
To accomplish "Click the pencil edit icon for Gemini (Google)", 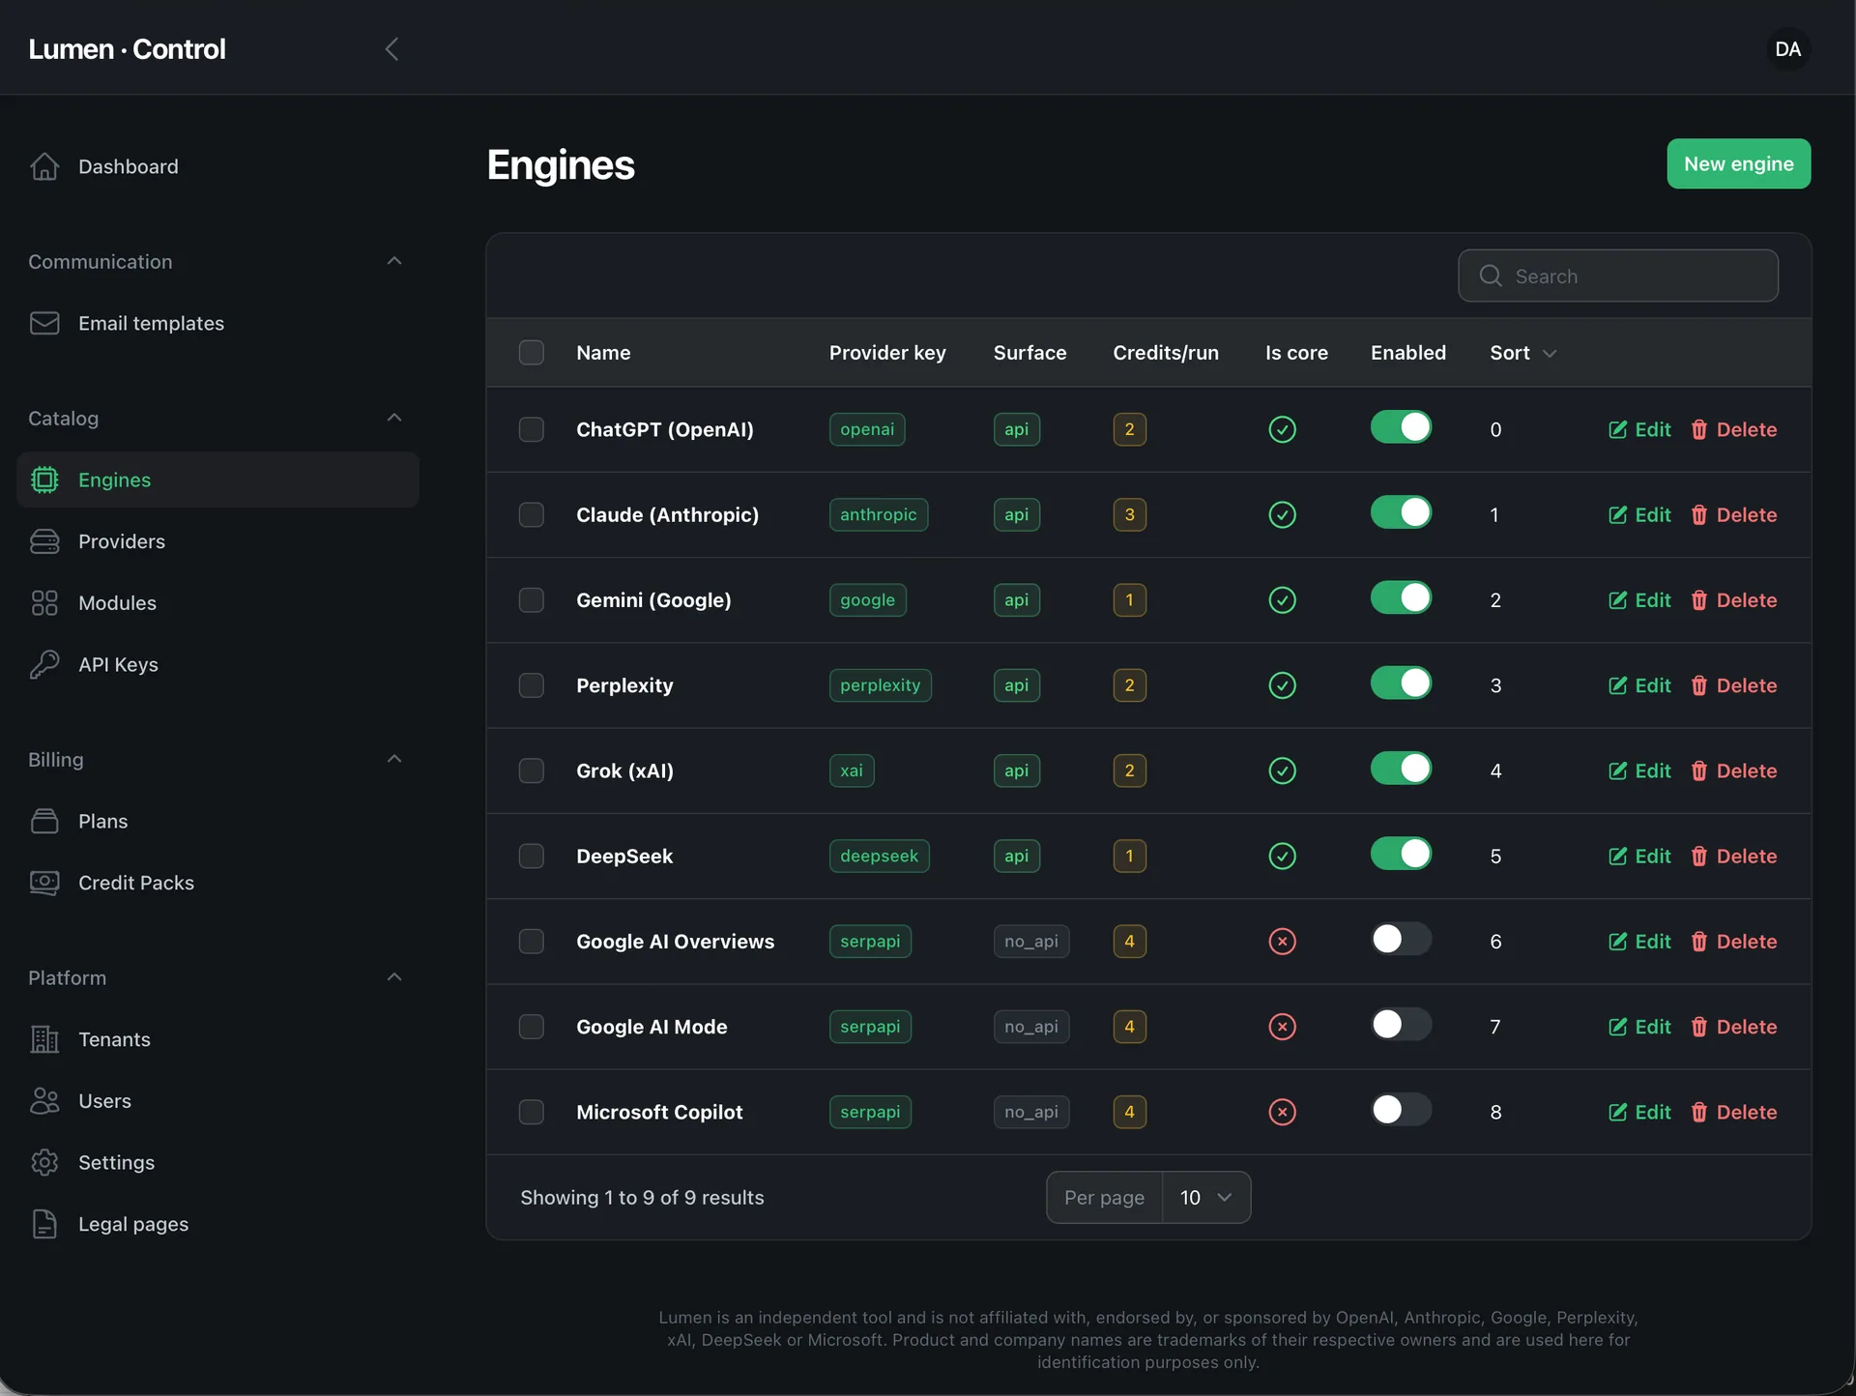I will pyautogui.click(x=1617, y=600).
